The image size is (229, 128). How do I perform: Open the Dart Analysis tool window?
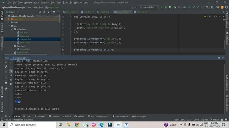(139, 116)
